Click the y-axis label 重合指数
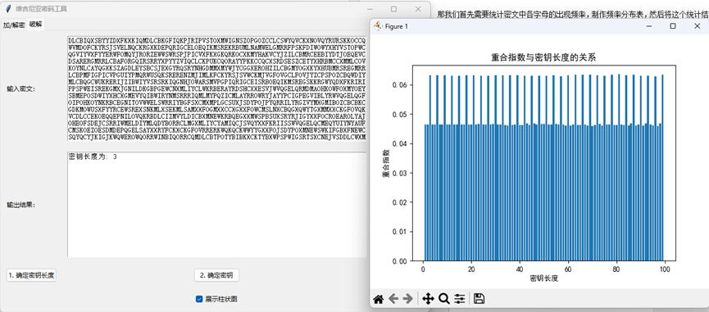 [386, 163]
